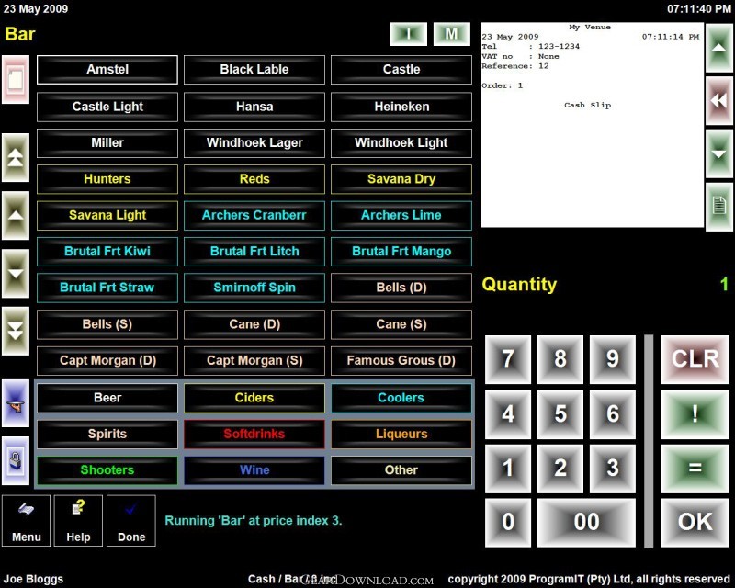Select Cane (S)
This screenshot has width=735, height=588.
tap(401, 324)
